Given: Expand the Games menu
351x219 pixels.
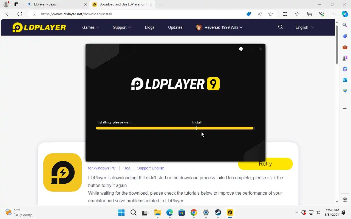Looking at the screenshot, I should [91, 27].
